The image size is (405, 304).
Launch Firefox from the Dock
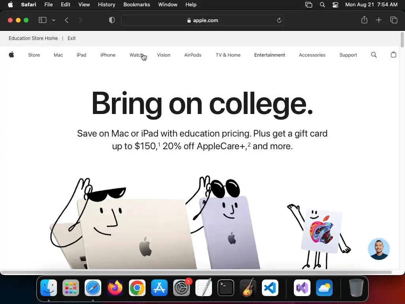(x=115, y=288)
